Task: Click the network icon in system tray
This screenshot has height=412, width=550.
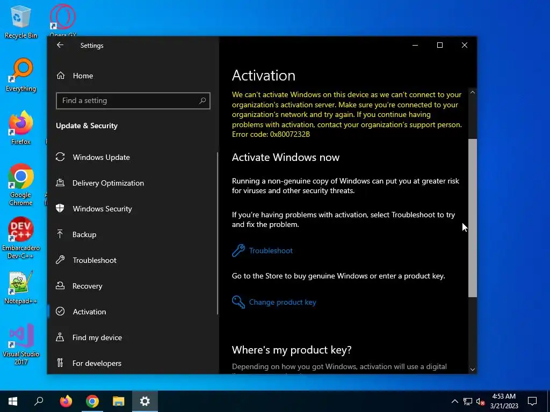Action: (468, 401)
